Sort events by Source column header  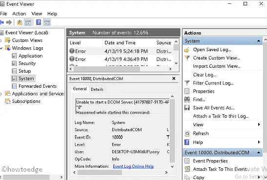(164, 43)
